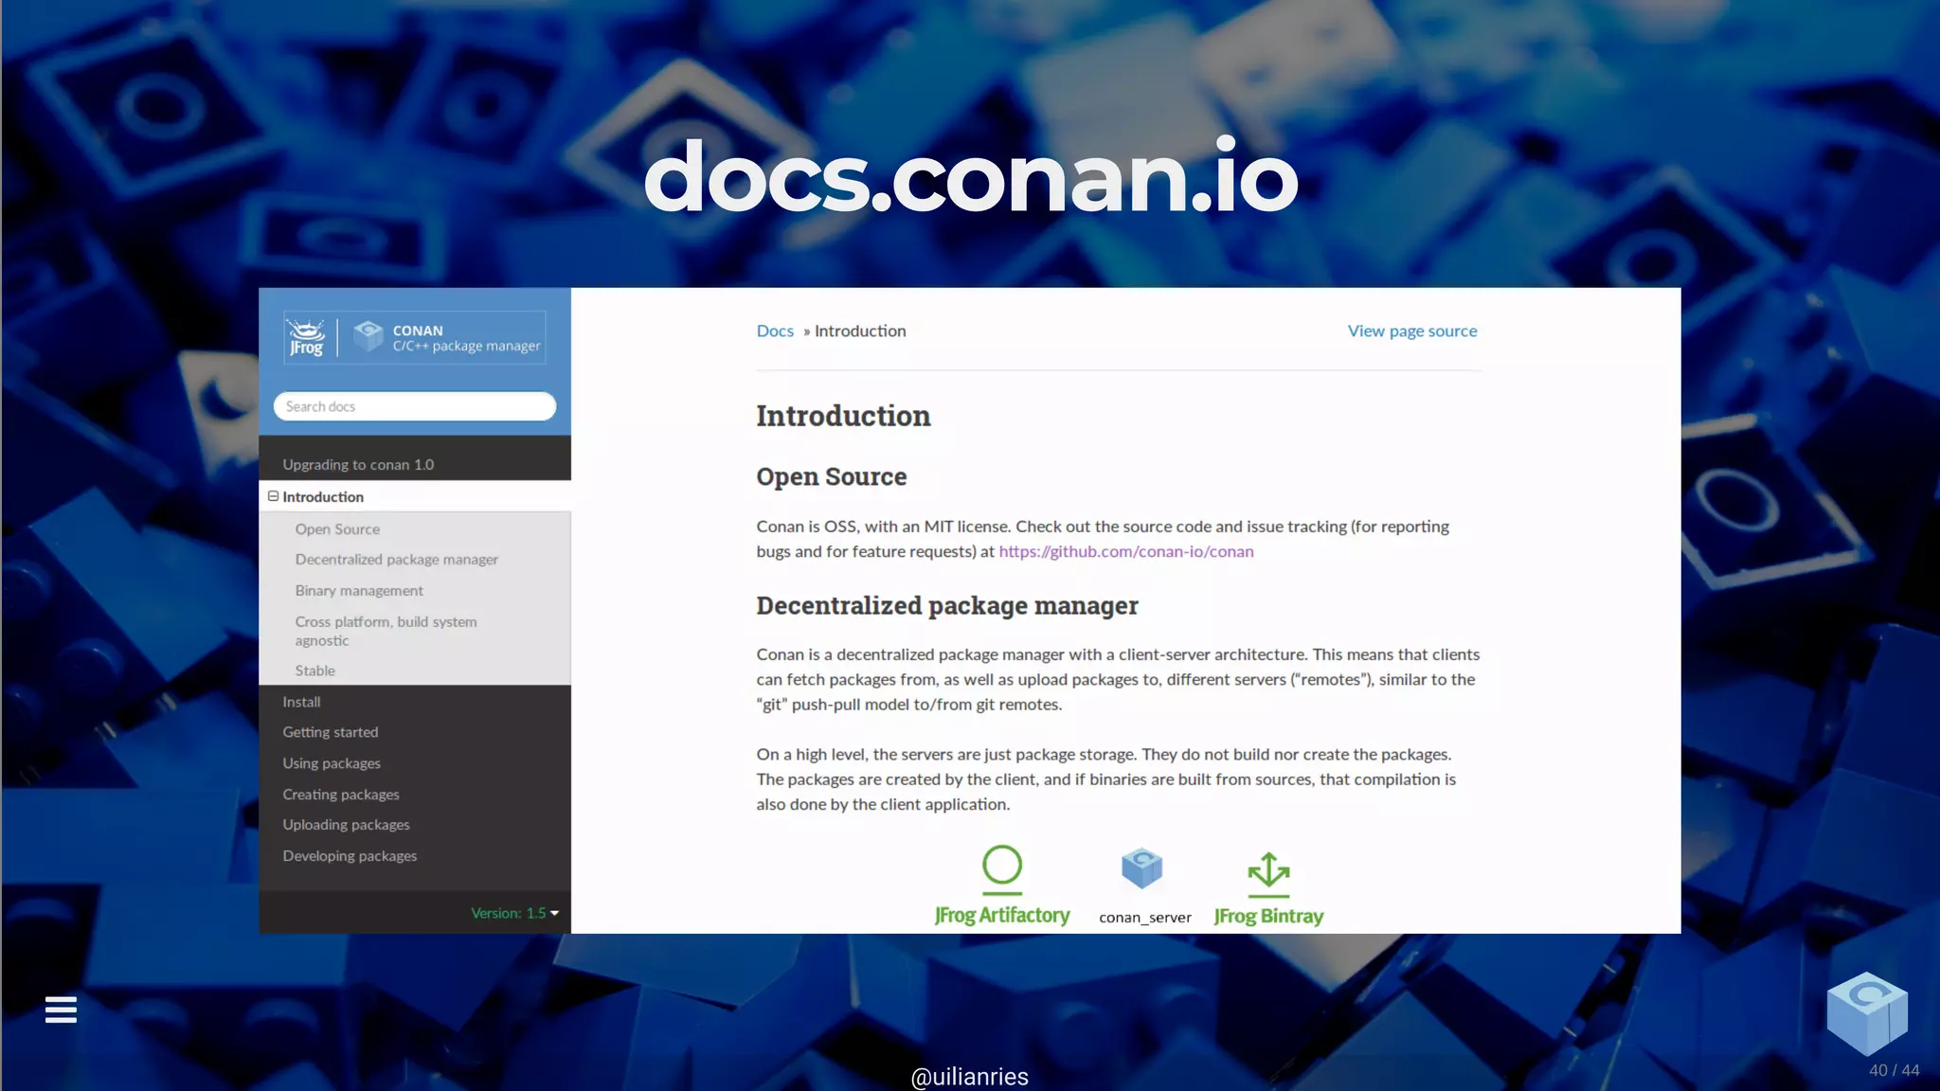This screenshot has height=1091, width=1940.
Task: Open the Uploading packages section
Action: point(346,825)
